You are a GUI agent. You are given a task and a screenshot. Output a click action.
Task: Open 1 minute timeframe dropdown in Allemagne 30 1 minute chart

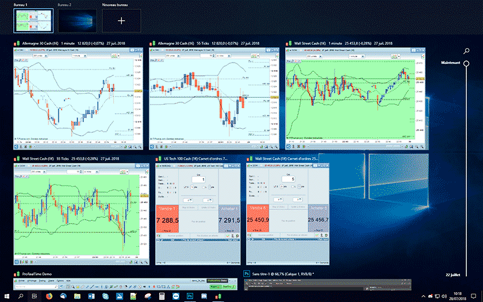coord(79,56)
